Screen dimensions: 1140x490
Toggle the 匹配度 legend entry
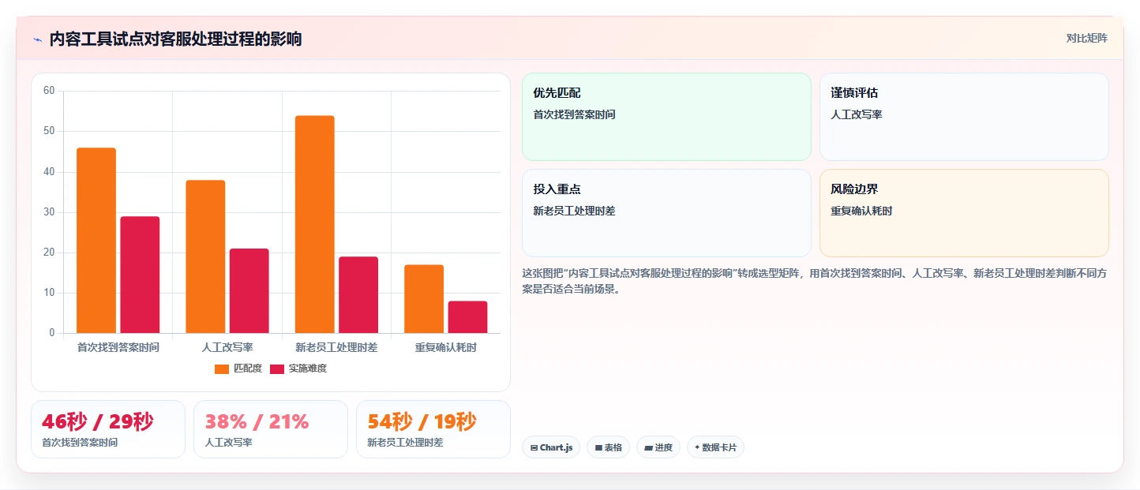pyautogui.click(x=238, y=368)
